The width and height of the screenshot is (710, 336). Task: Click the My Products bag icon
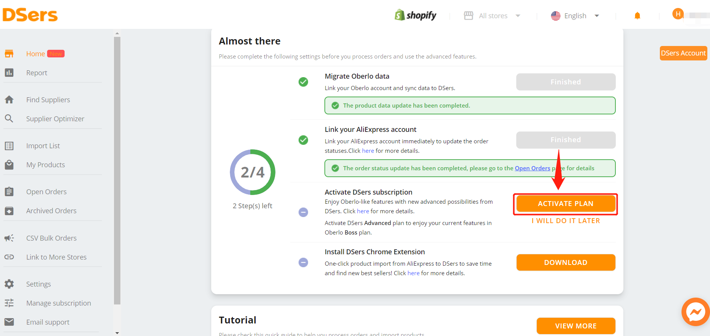[9, 165]
